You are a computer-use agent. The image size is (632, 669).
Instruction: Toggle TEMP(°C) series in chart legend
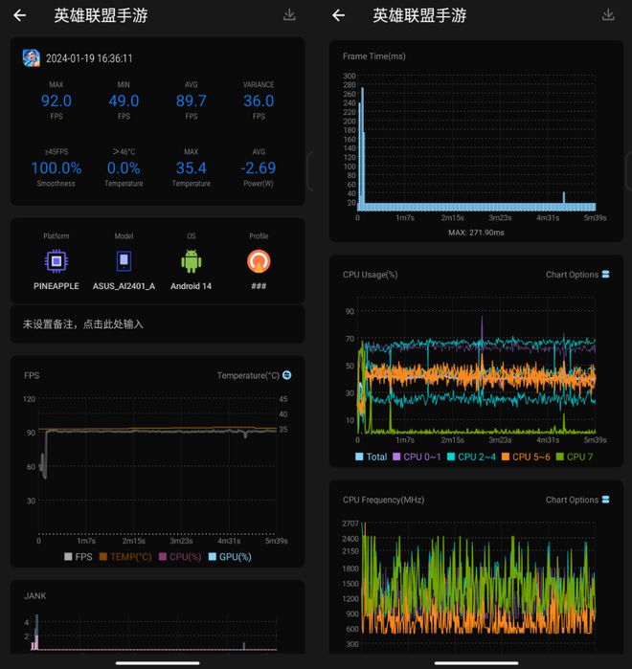(124, 556)
